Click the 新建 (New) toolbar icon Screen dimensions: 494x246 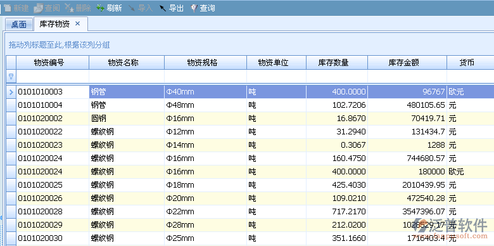pos(8,8)
